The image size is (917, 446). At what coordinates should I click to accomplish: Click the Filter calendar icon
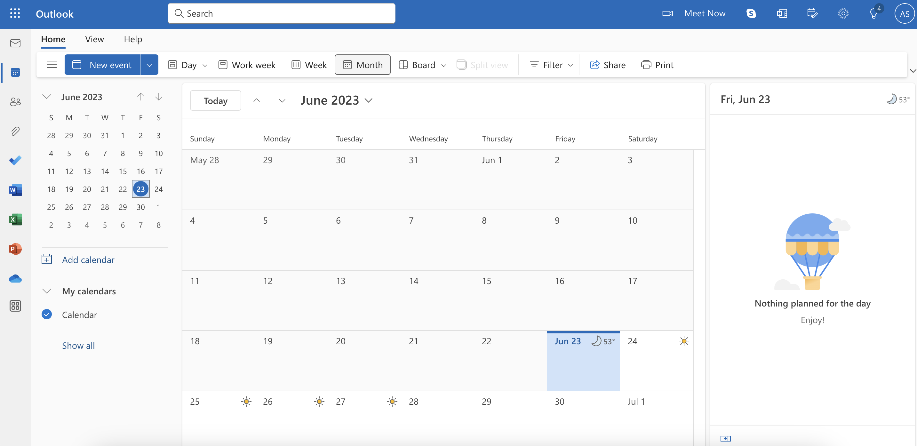click(533, 64)
